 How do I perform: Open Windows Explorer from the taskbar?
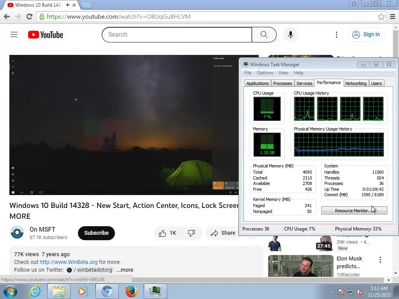[59, 291]
